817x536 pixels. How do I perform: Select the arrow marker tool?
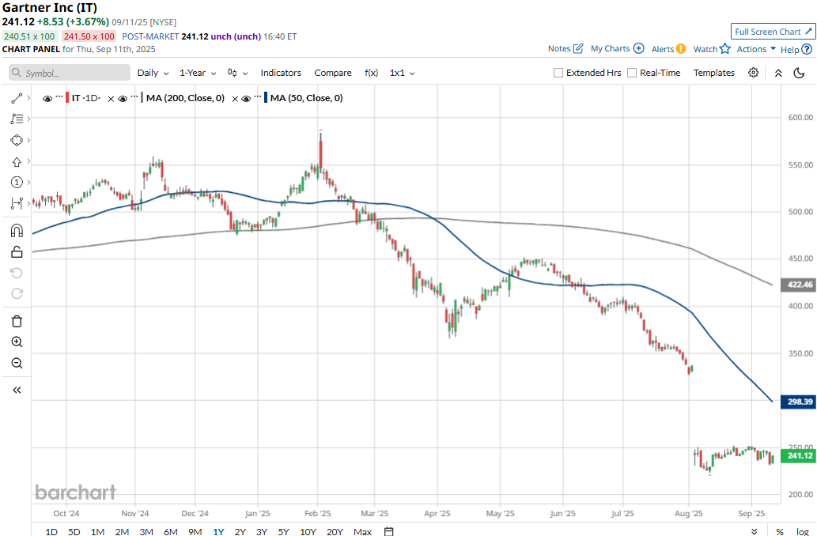click(x=17, y=161)
